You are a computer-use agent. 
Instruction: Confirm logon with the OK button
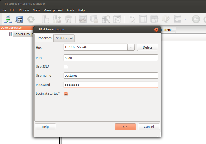click(x=125, y=127)
